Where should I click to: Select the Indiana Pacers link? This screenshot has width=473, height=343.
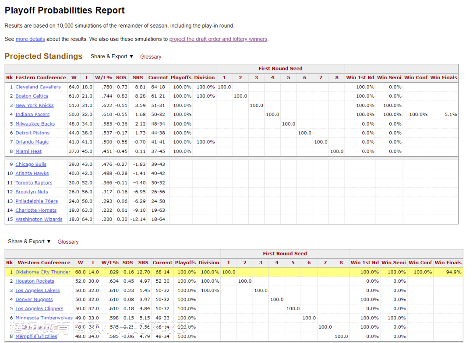[x=32, y=114]
